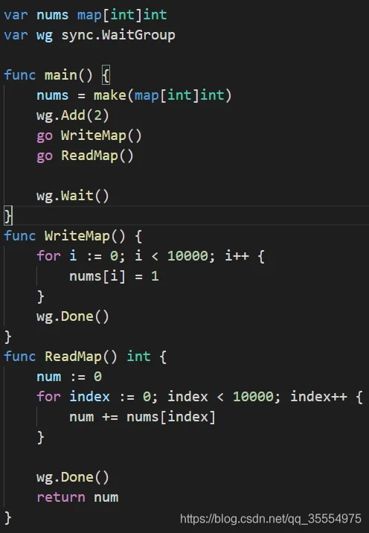Click the wg.Add(2) statement
The height and width of the screenshot is (533, 369).
click(x=73, y=115)
